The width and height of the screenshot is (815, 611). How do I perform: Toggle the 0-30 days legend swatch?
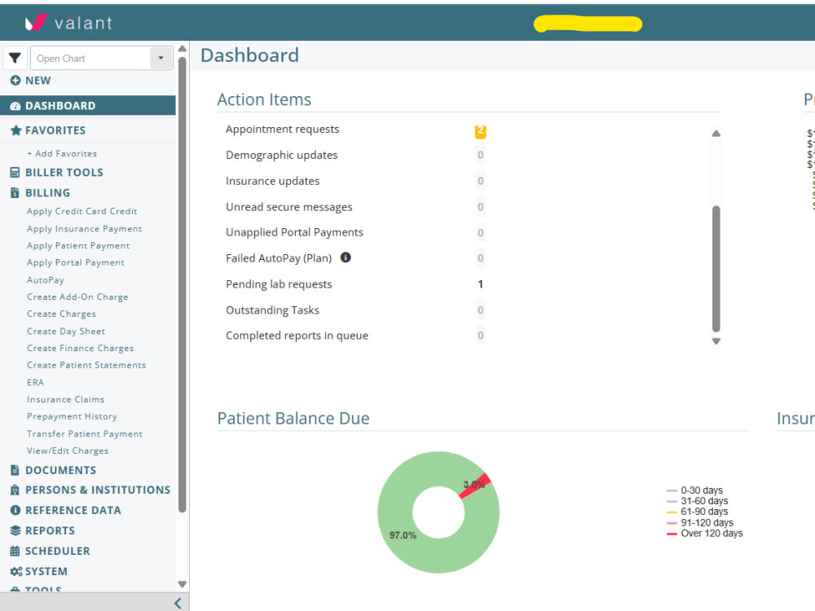[672, 490]
